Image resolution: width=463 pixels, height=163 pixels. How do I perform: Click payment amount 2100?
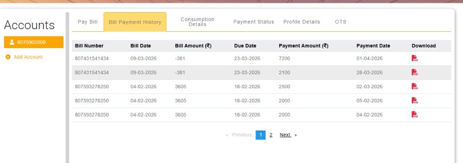[x=284, y=73]
